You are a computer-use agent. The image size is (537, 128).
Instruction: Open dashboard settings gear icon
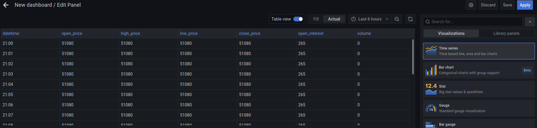(x=471, y=5)
